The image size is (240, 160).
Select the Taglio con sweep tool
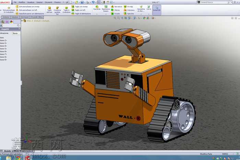[x=80, y=7]
